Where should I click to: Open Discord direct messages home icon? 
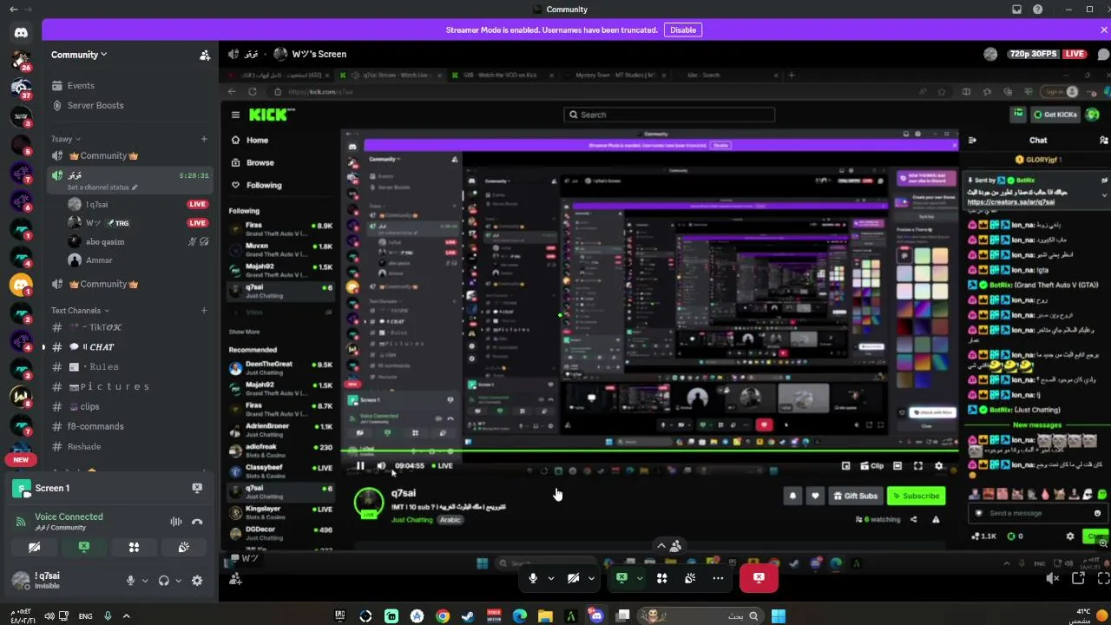coord(21,33)
